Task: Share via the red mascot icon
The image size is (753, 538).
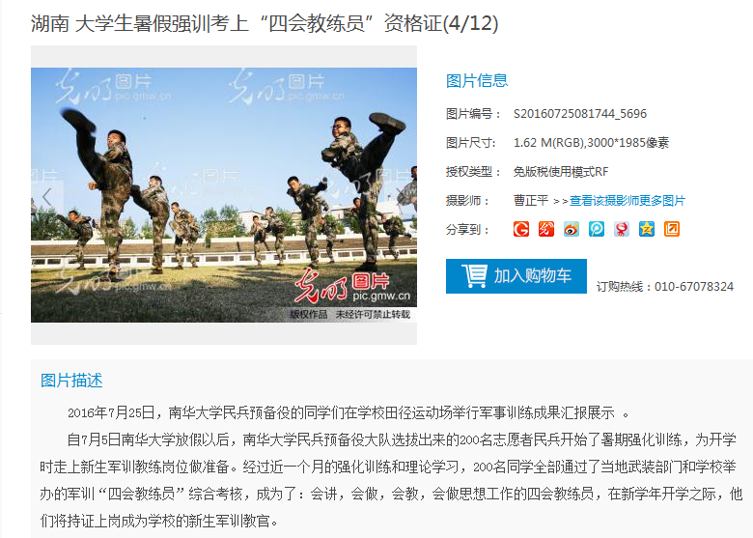Action: [622, 229]
